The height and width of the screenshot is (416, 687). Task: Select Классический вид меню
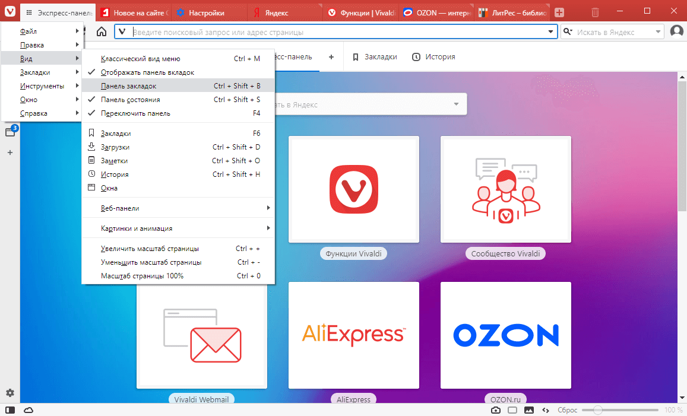coord(178,59)
